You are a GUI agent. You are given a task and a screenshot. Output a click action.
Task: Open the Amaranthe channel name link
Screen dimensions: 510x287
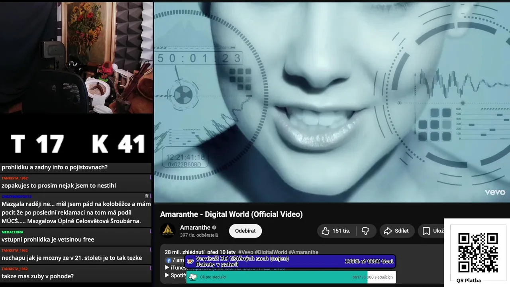[x=195, y=227]
